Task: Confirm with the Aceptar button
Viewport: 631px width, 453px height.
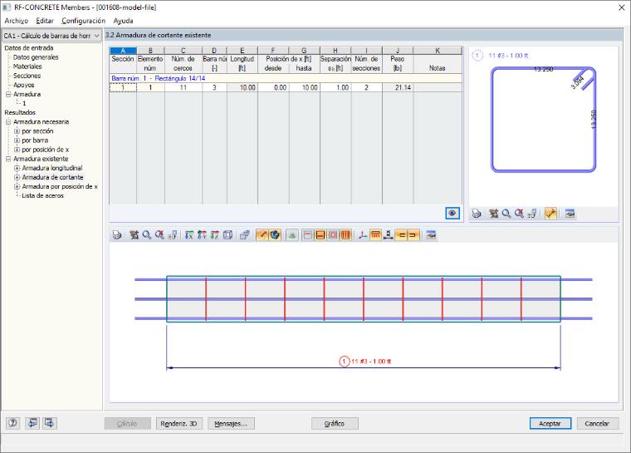Action: click(x=550, y=424)
